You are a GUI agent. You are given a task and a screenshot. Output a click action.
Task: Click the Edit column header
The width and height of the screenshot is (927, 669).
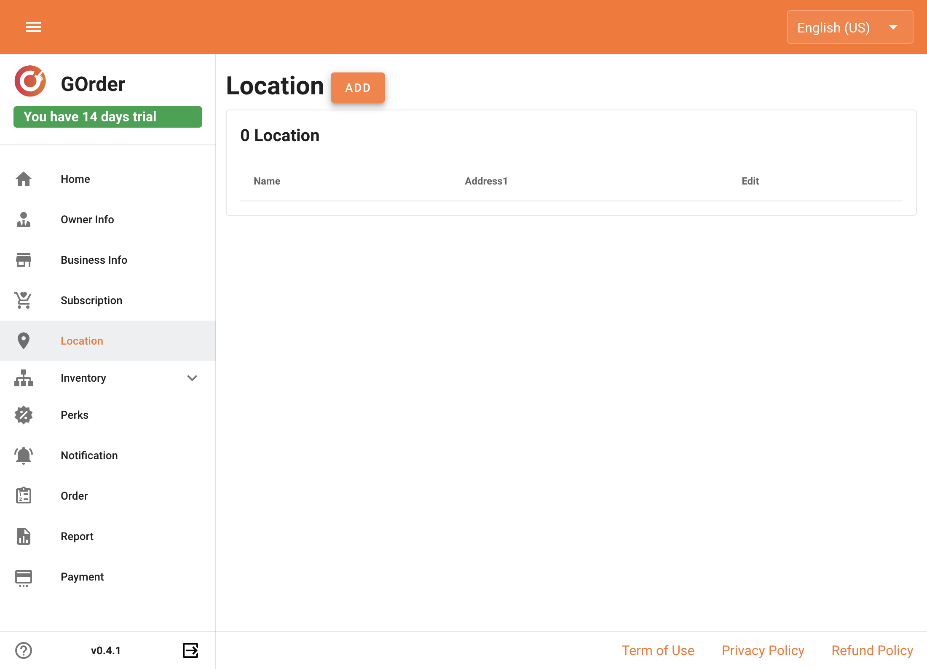[750, 181]
